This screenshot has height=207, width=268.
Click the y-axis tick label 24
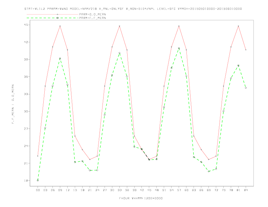pyautogui.click(x=26, y=146)
